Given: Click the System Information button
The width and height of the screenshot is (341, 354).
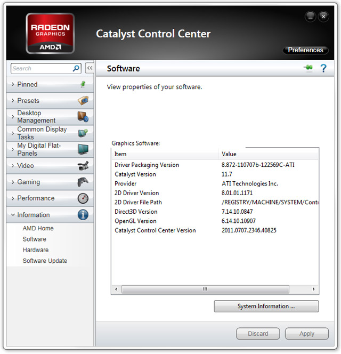Looking at the screenshot, I should [266, 306].
